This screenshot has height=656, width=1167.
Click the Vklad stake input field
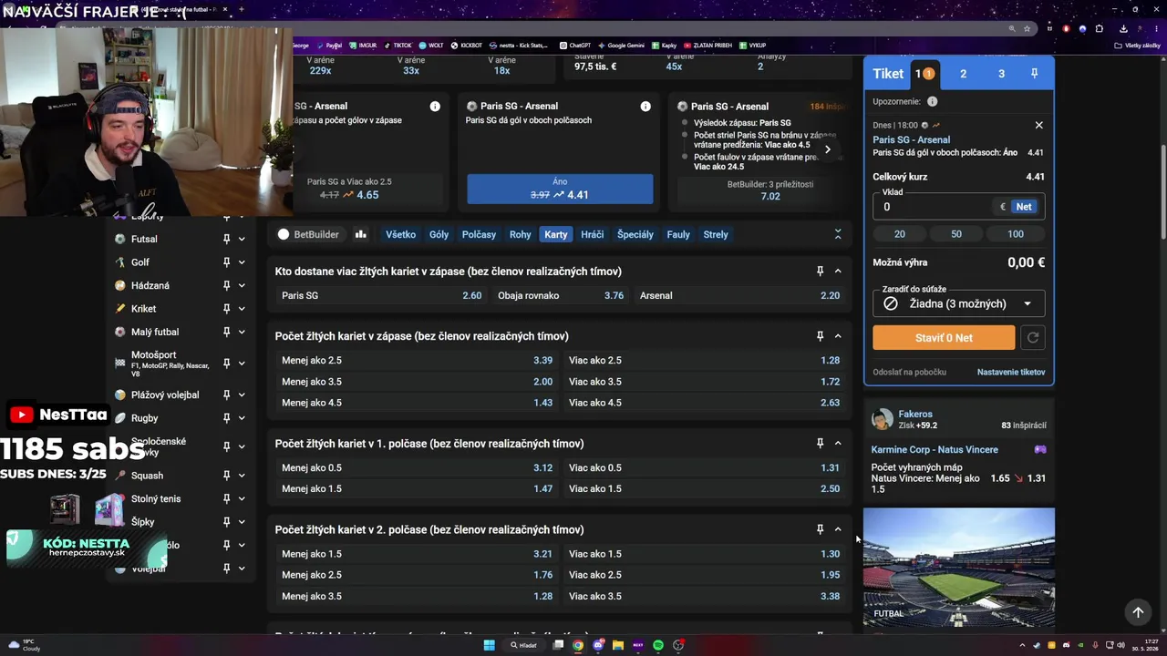(935, 207)
